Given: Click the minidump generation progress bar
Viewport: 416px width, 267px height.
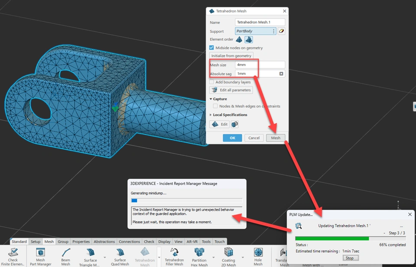Looking at the screenshot, I should point(186,200).
